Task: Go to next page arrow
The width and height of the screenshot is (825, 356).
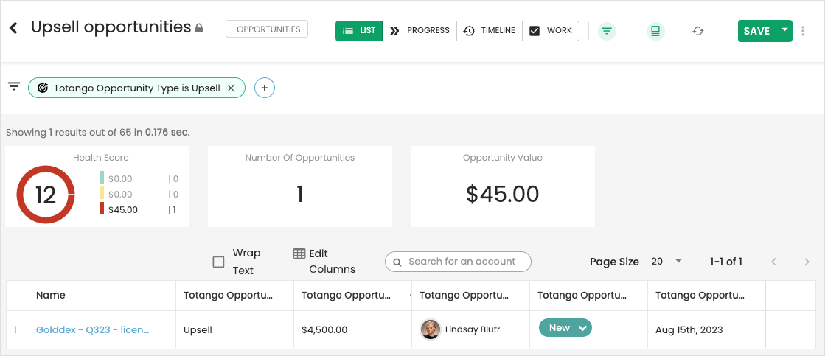Action: pyautogui.click(x=807, y=262)
